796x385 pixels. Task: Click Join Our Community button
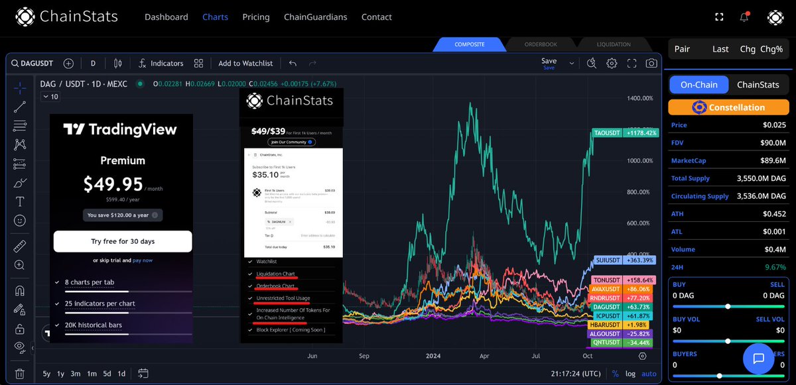tap(291, 142)
